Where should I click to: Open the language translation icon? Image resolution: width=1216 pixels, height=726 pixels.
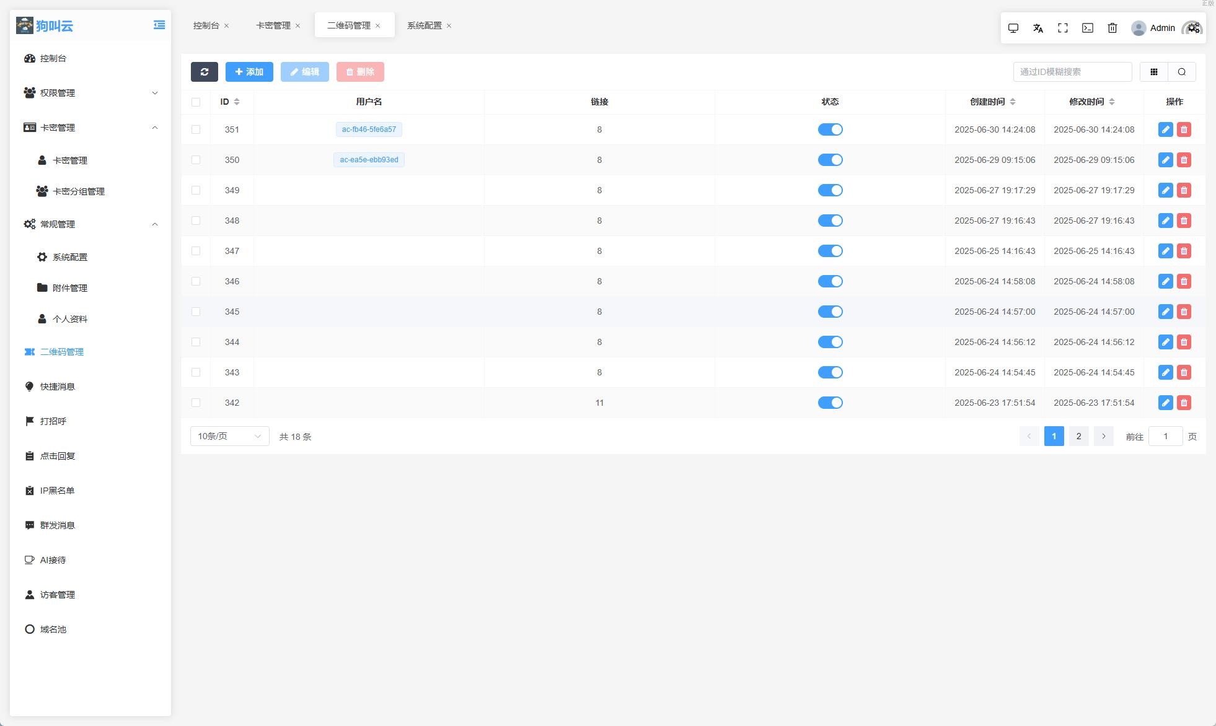pos(1038,28)
